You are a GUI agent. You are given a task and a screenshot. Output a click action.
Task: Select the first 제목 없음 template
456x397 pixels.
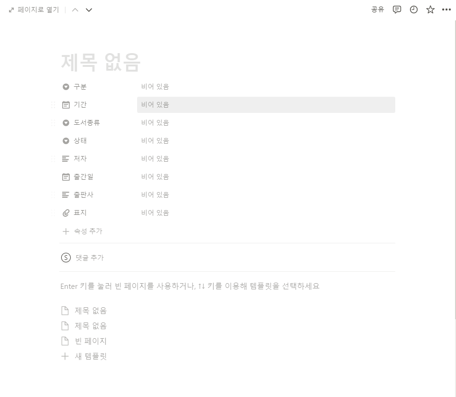coord(84,311)
